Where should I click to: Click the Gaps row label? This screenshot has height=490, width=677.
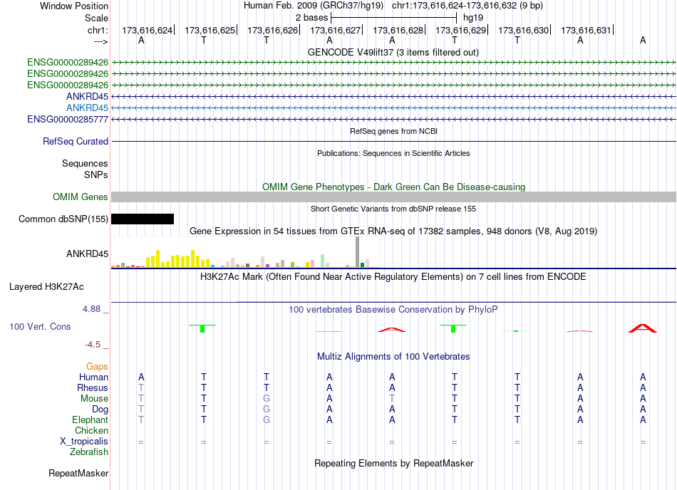[97, 367]
